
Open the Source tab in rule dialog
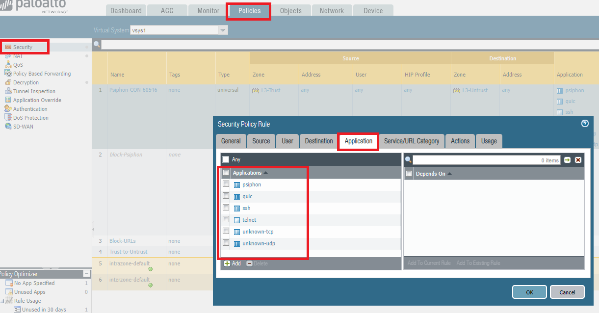[261, 141]
